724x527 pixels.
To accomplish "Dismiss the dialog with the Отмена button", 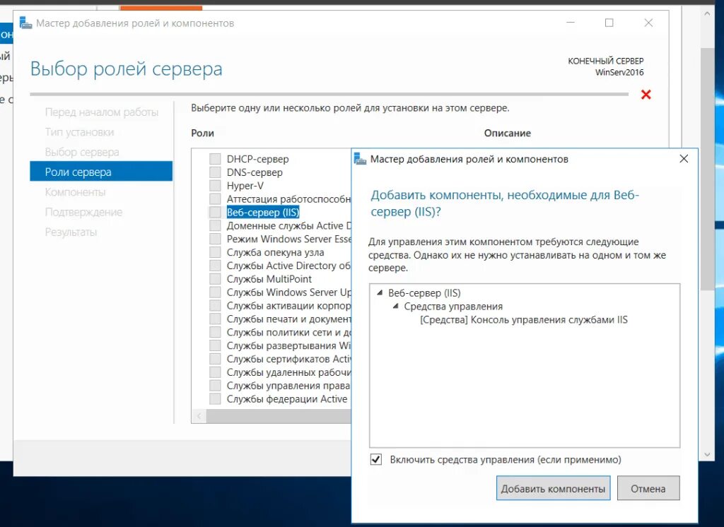I will (x=648, y=488).
